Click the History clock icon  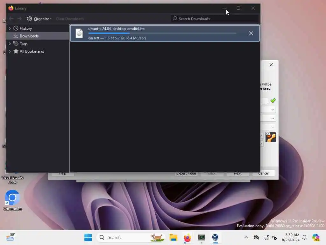16,28
